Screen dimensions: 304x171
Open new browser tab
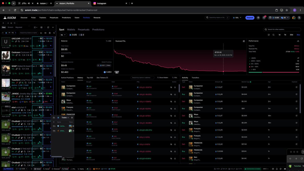pyautogui.click(x=132, y=3)
